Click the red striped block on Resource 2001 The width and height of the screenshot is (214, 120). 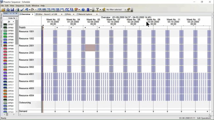pos(90,48)
